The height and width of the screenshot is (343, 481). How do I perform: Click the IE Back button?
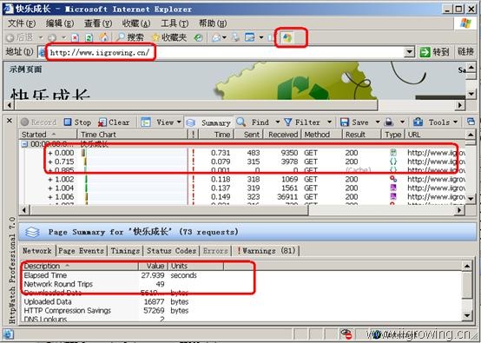20,37
